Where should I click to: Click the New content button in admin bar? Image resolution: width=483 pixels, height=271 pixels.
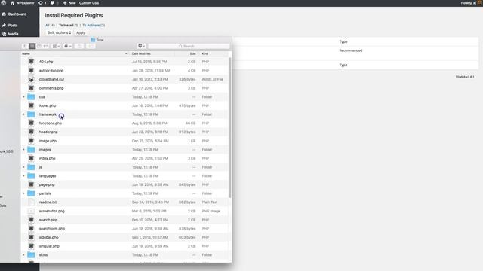pyautogui.click(x=69, y=3)
